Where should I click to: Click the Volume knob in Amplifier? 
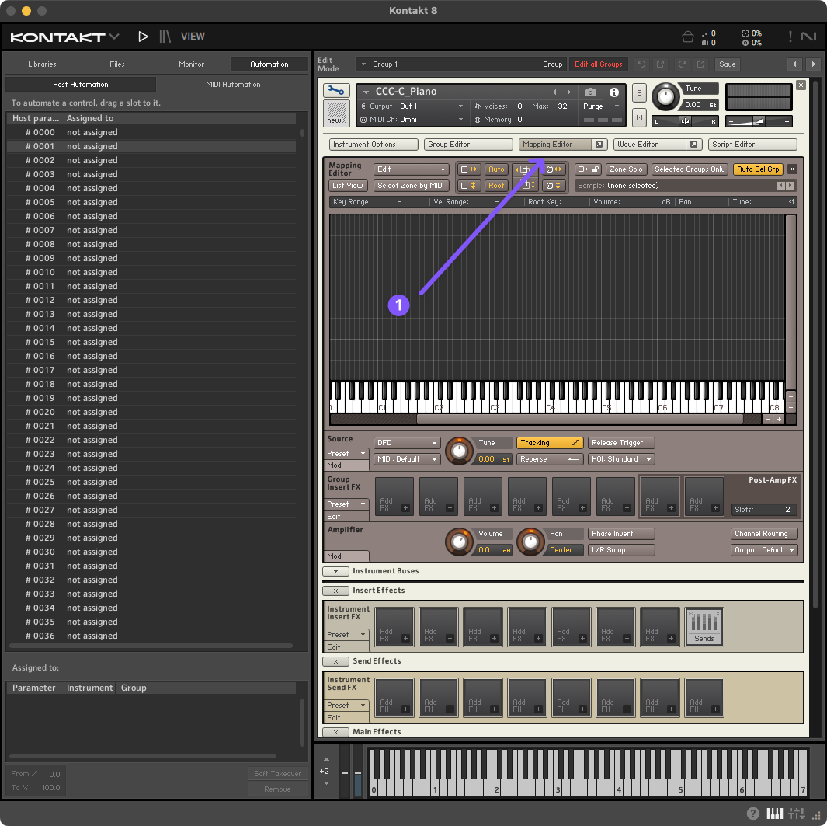pos(459,541)
